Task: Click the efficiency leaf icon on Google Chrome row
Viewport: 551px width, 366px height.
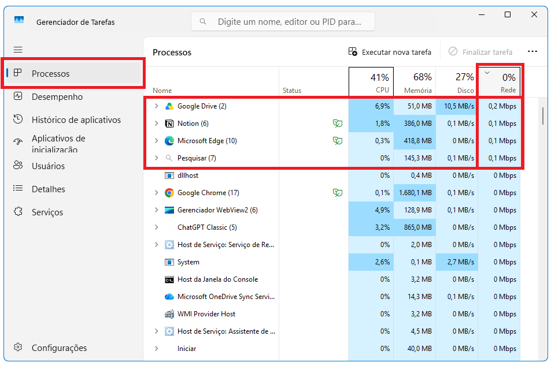Action: 338,193
